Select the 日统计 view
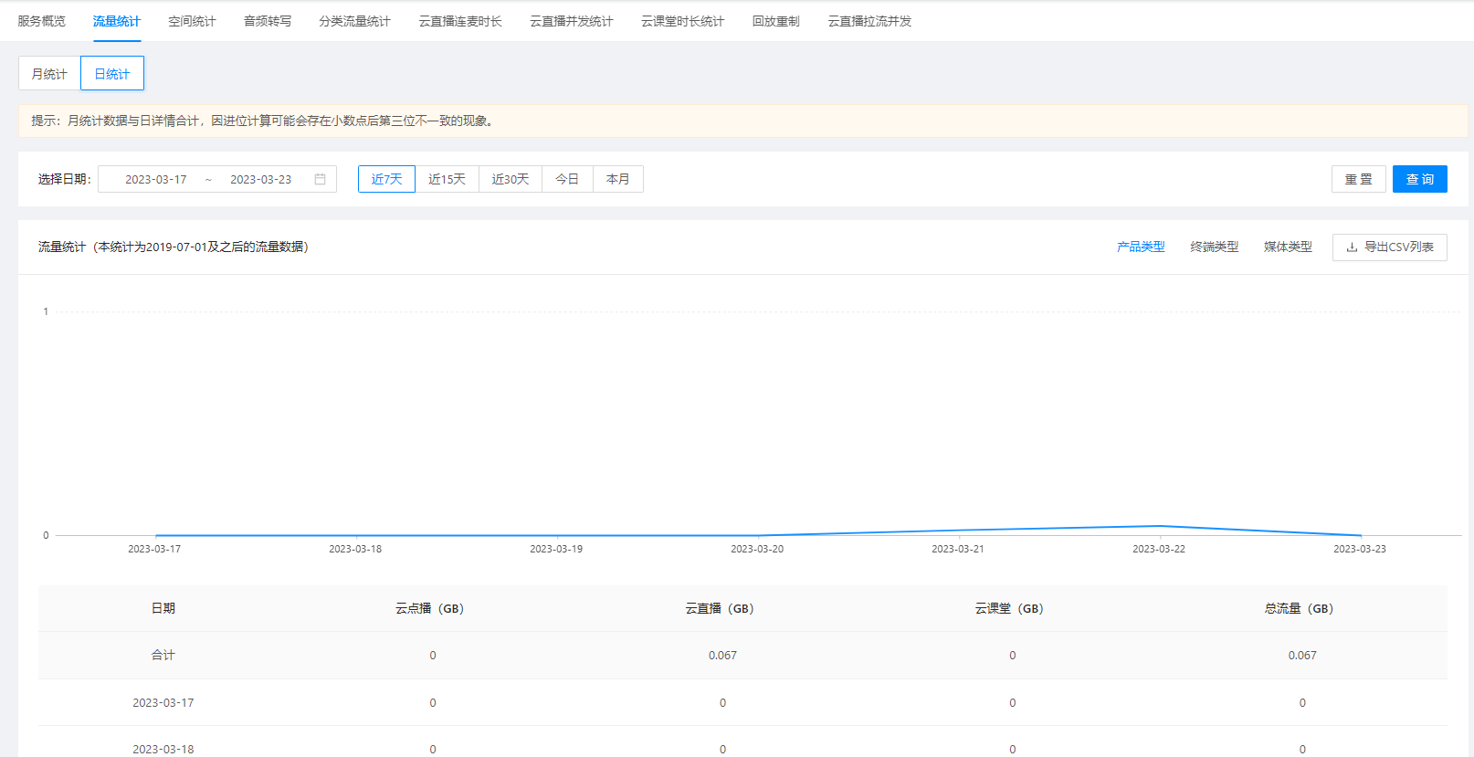 tap(112, 74)
